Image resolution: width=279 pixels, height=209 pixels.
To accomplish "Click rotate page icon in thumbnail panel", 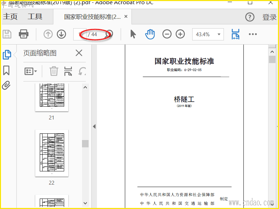I will coord(82,71).
